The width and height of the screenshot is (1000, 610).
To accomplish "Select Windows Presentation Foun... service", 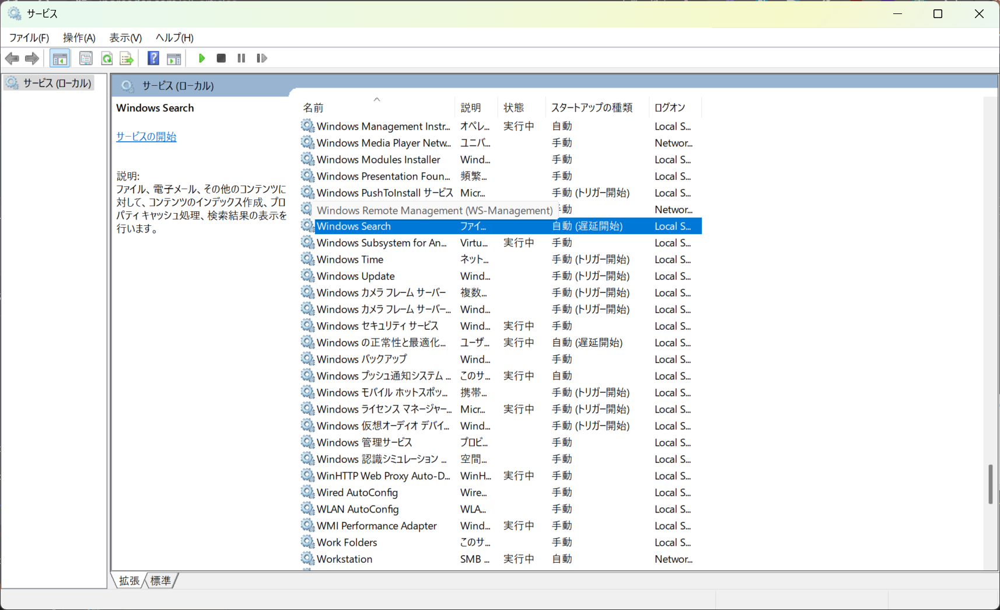I will [501, 176].
